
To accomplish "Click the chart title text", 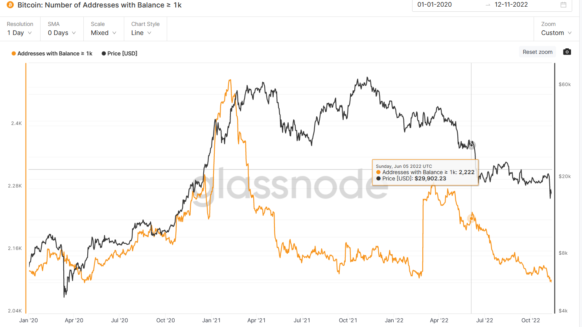I will [99, 5].
